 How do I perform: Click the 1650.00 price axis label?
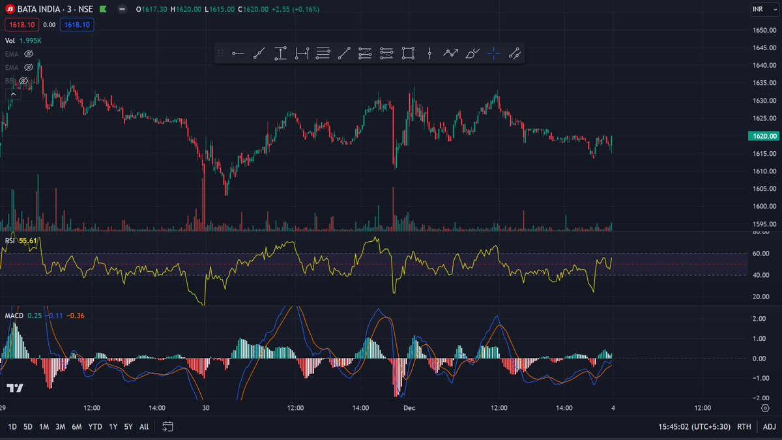[763, 30]
